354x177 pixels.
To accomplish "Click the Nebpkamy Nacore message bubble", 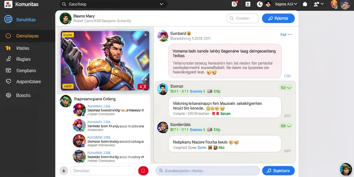I will coord(225,144).
